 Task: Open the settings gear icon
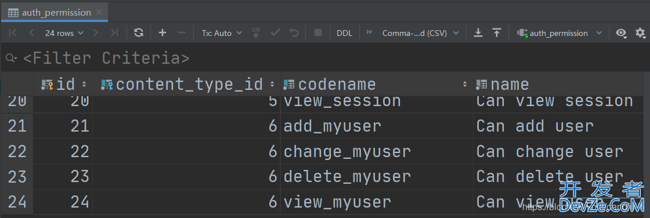(641, 32)
